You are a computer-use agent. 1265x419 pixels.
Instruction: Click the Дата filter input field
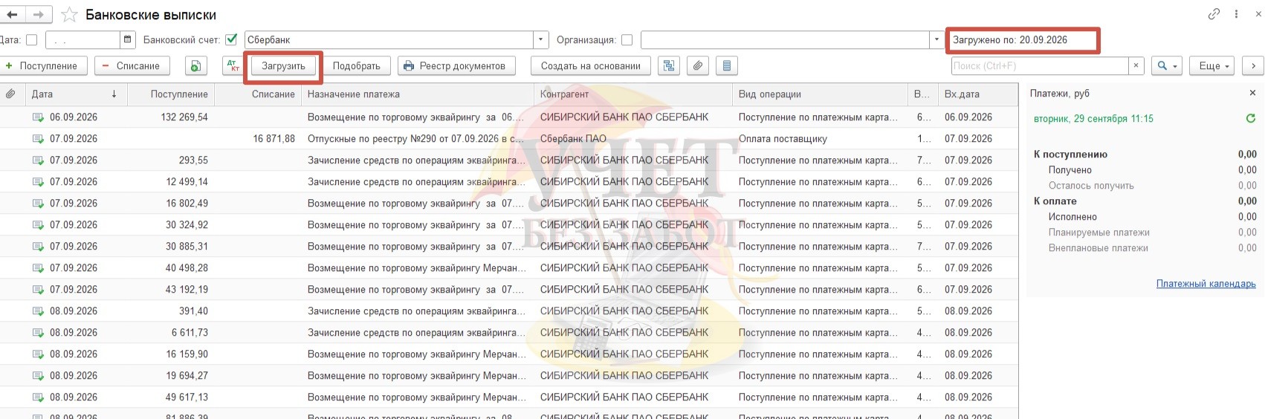[x=82, y=40]
